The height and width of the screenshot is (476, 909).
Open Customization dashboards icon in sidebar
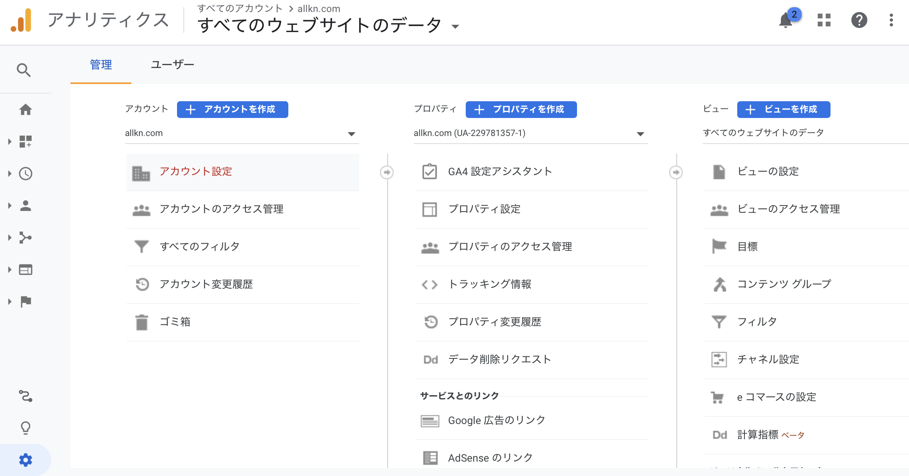point(26,142)
